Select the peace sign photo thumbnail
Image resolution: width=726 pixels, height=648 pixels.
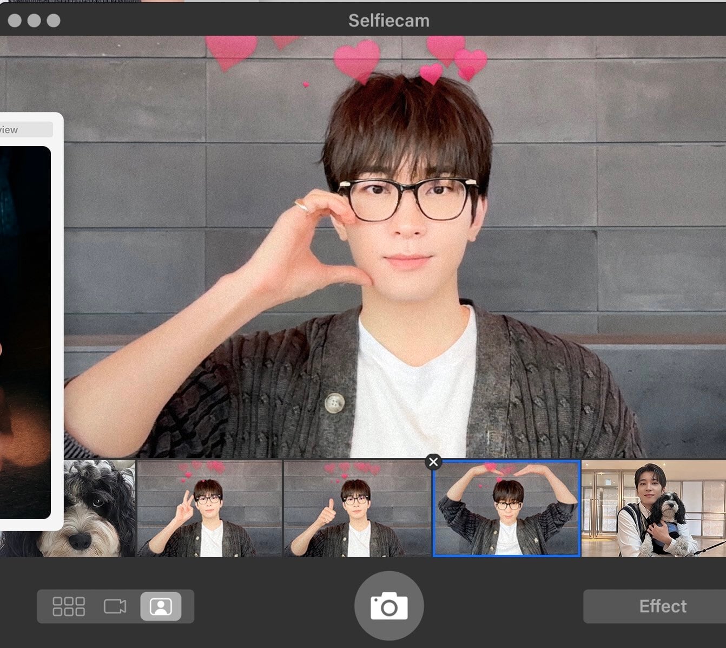tap(210, 508)
